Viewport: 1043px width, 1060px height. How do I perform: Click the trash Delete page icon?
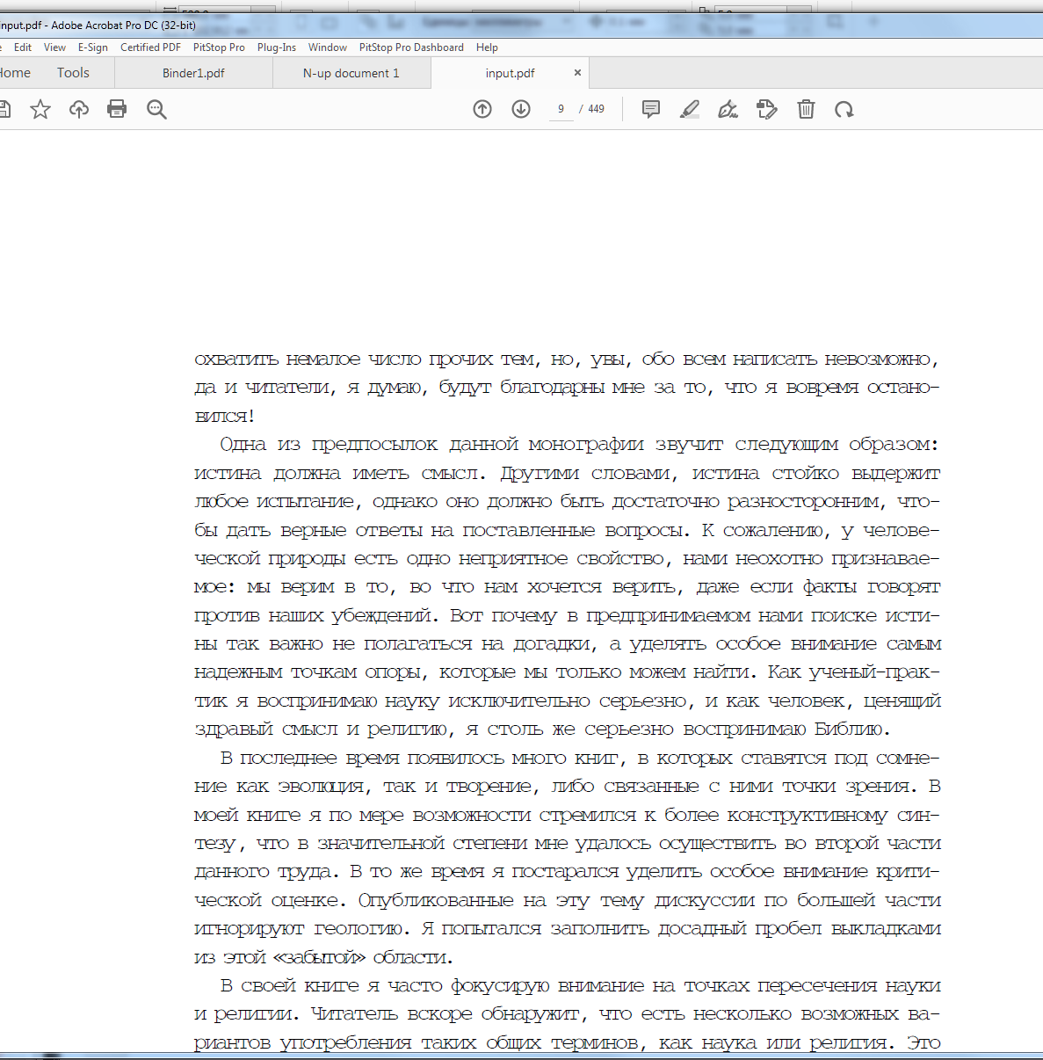pyautogui.click(x=806, y=109)
